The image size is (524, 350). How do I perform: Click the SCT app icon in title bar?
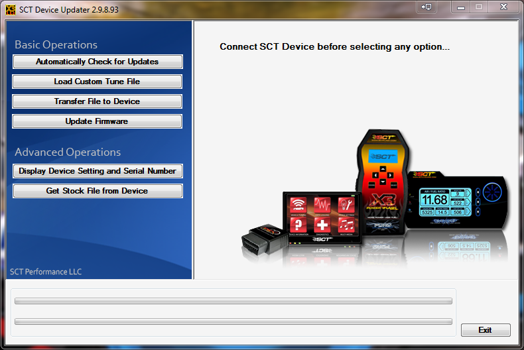tap(11, 10)
